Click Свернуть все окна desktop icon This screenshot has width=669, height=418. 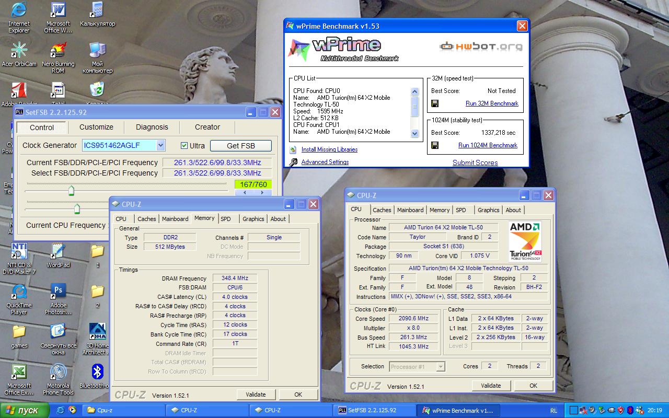[58, 339]
